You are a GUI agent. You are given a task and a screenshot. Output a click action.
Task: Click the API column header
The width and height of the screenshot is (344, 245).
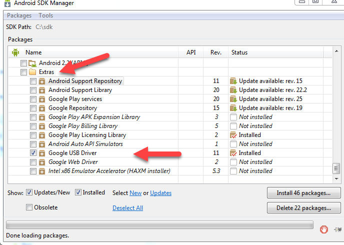191,52
